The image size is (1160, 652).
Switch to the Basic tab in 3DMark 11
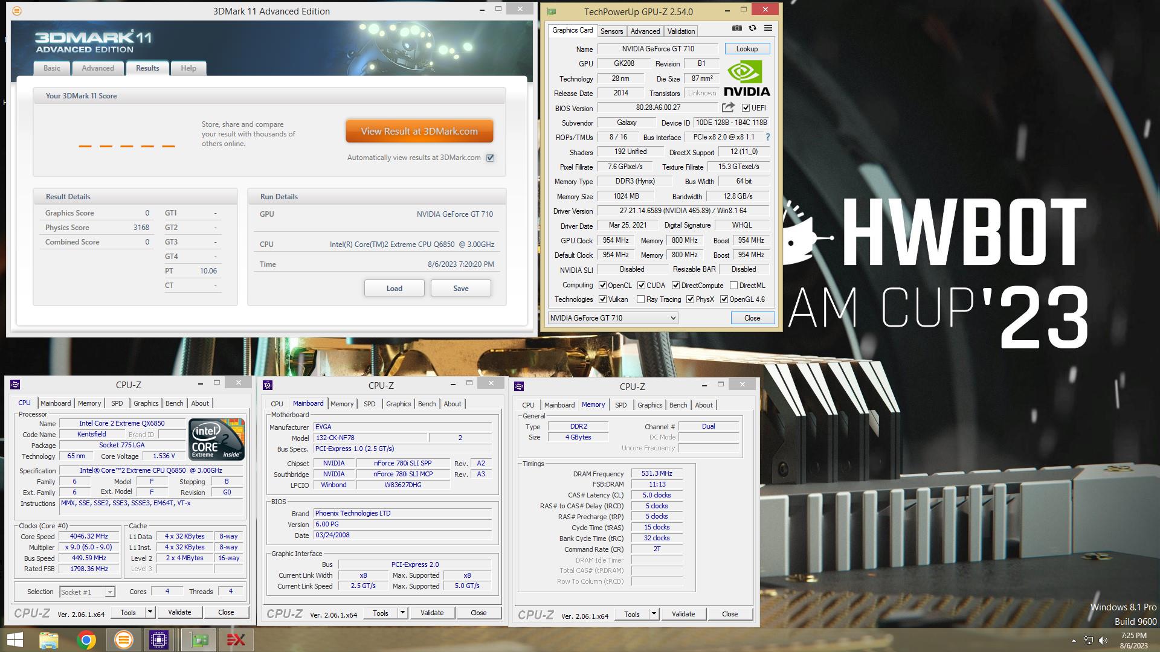click(x=52, y=68)
